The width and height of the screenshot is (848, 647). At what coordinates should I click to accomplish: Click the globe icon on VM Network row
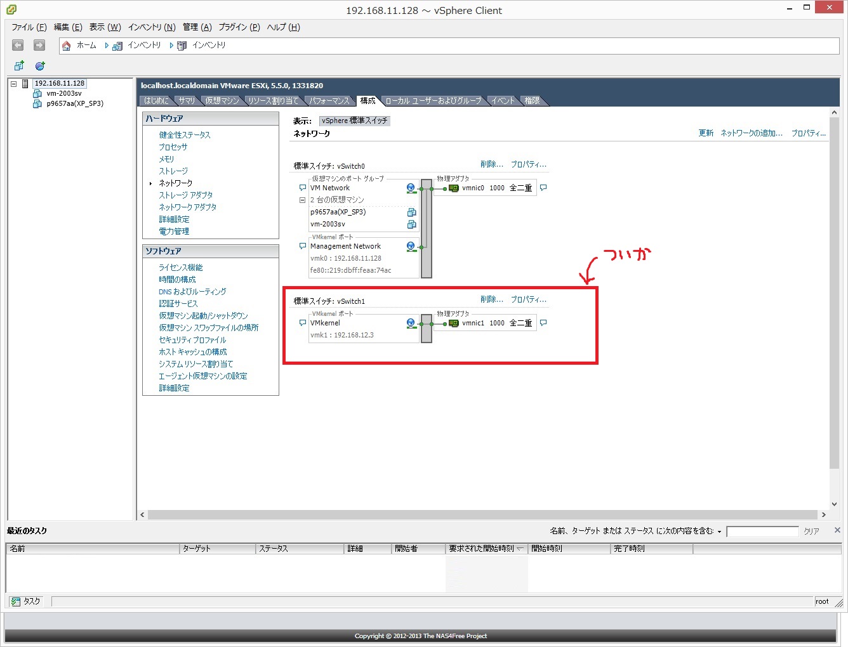point(411,188)
